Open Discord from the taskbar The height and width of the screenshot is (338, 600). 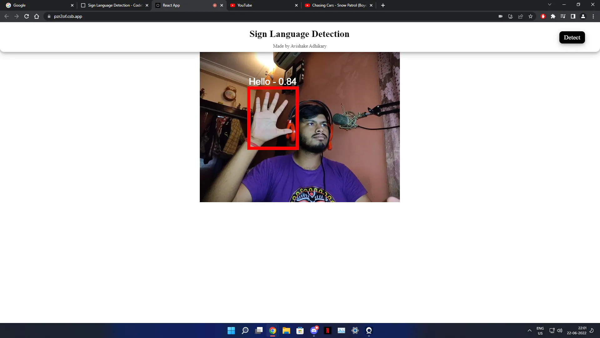pyautogui.click(x=314, y=330)
